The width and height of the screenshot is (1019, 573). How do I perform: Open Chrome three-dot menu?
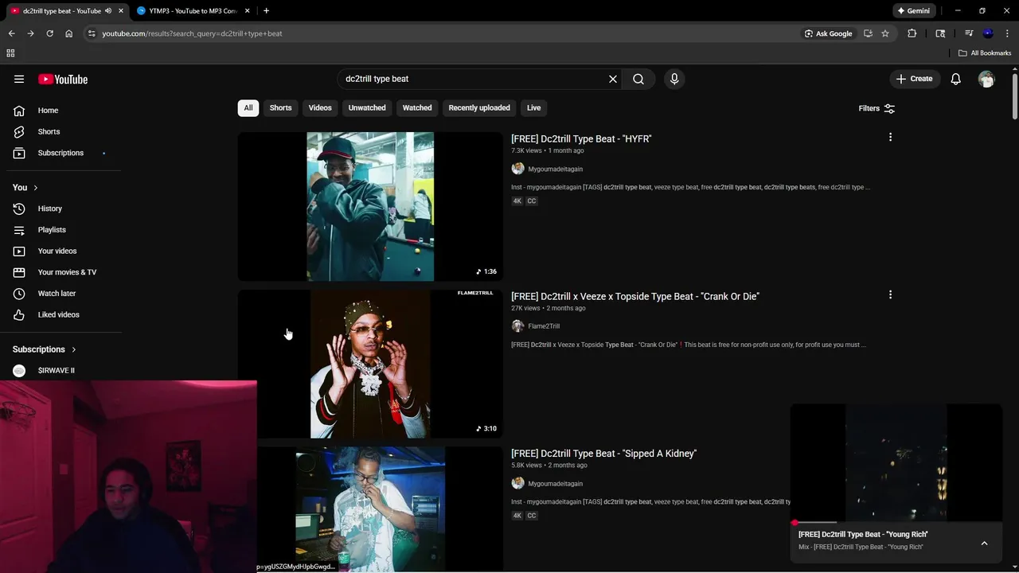click(1008, 33)
